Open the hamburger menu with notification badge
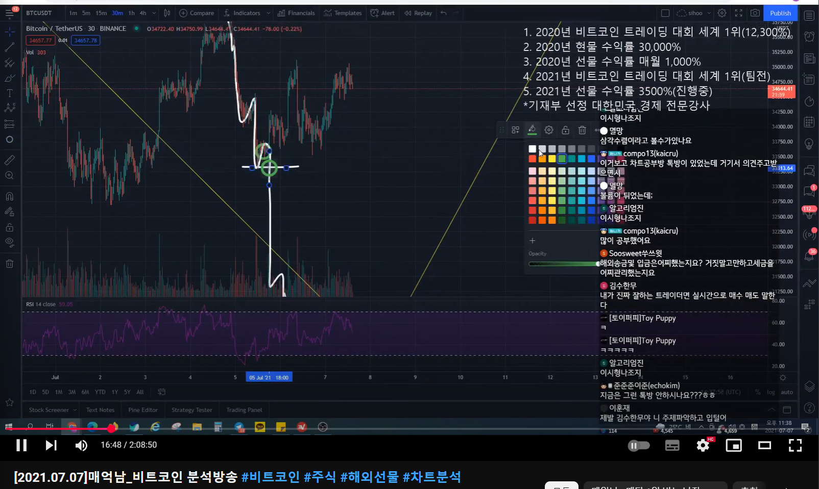Image resolution: width=819 pixels, height=489 pixels. click(x=10, y=13)
